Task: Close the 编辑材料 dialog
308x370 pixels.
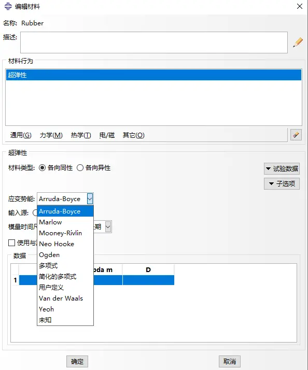Action: (x=300, y=6)
